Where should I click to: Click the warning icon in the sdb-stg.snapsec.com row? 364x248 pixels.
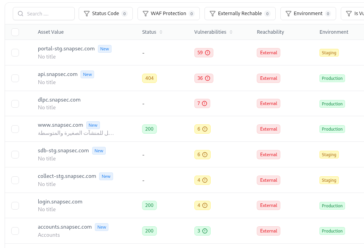(x=205, y=155)
